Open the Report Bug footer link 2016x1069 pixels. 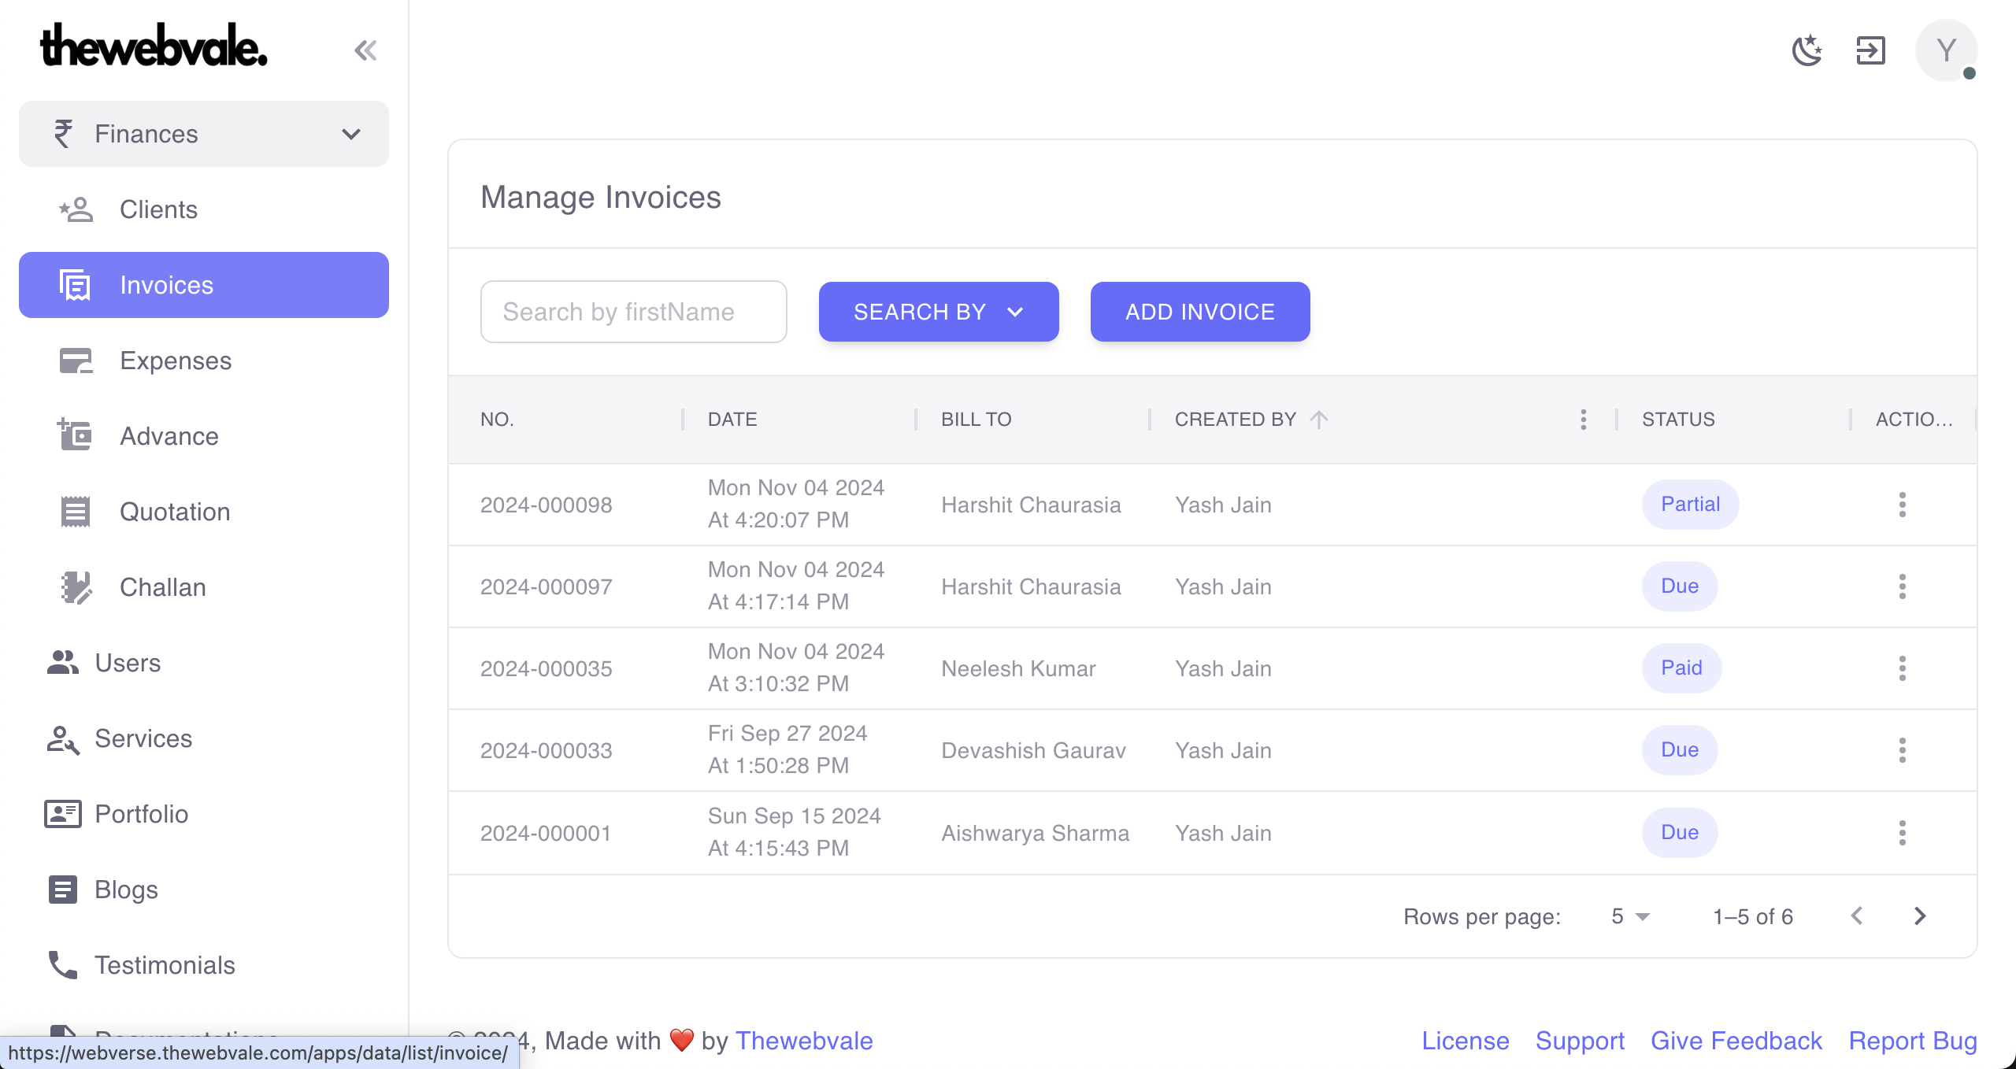pyautogui.click(x=1912, y=1041)
